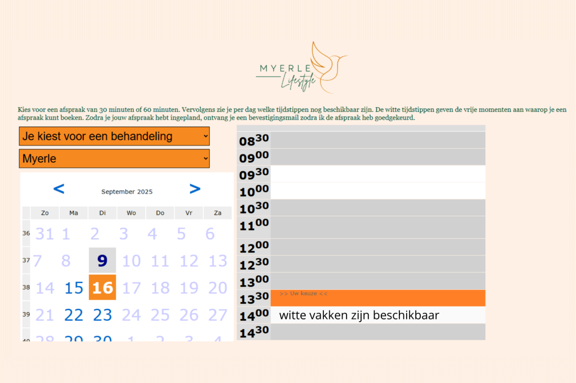The width and height of the screenshot is (576, 383).
Task: Open the 'Je kiest voor een behandeling' dropdown
Action: pos(114,136)
